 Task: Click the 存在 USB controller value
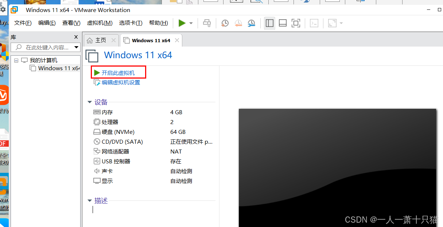point(176,162)
